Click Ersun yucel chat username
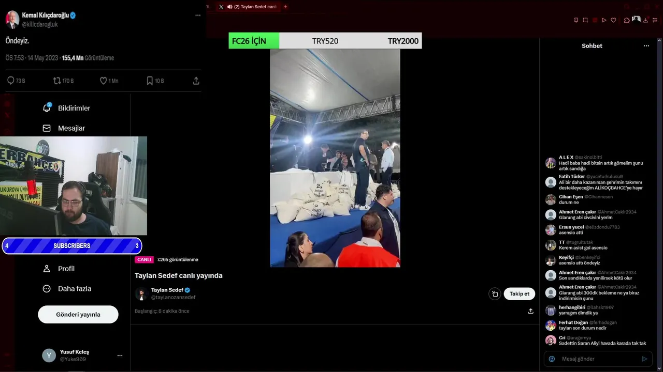 pyautogui.click(x=571, y=227)
